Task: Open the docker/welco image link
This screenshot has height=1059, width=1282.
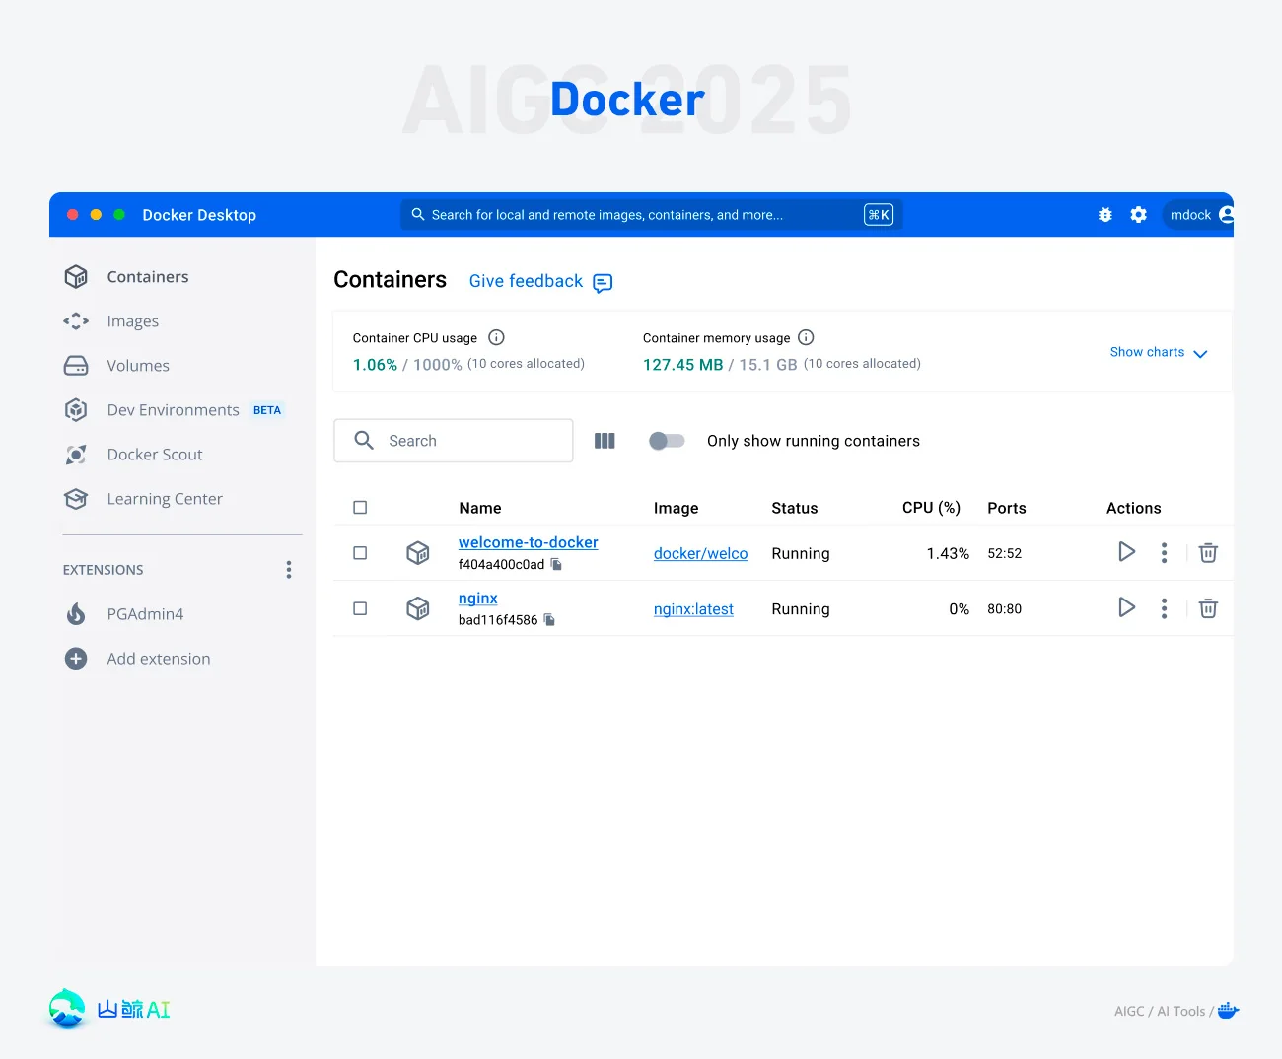Action: click(700, 554)
